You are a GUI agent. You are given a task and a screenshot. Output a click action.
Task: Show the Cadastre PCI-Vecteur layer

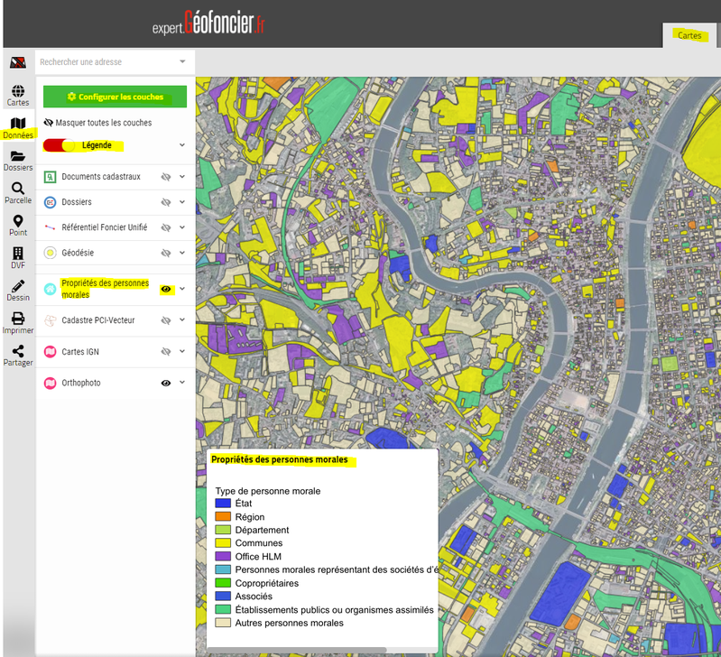point(166,319)
